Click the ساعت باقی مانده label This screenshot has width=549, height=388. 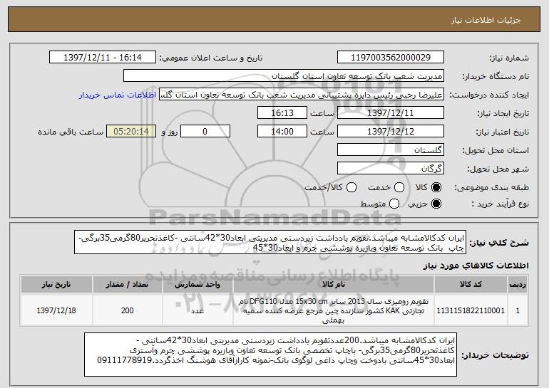(71, 132)
